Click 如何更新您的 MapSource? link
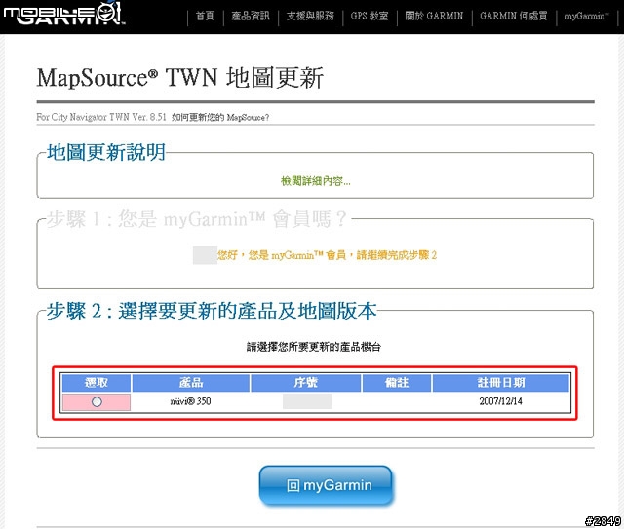Image resolution: width=624 pixels, height=529 pixels. [220, 117]
